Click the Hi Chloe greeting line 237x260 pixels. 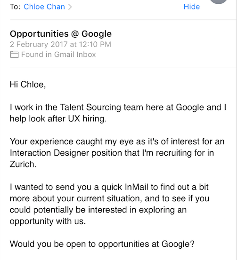tap(28, 85)
